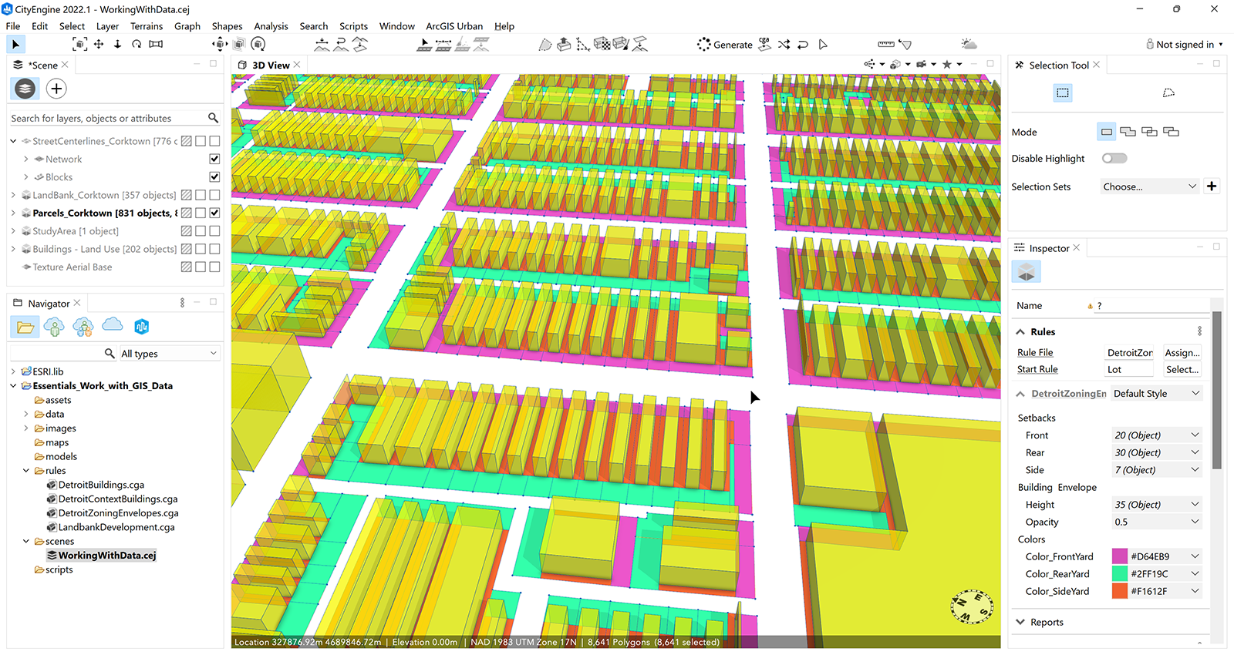Collapse the StreetCenterlines_Corktown layer
Screen dimensions: 1234x655
(13, 141)
